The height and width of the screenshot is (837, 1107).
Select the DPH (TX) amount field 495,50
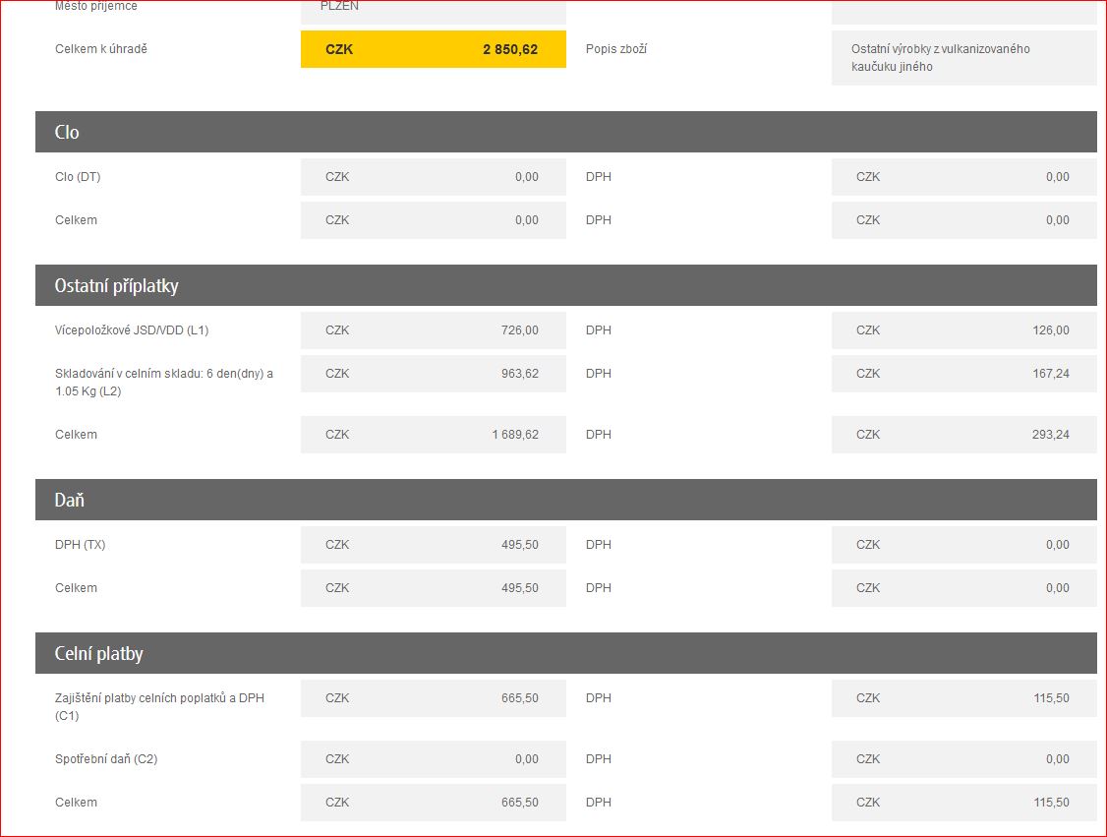(433, 545)
